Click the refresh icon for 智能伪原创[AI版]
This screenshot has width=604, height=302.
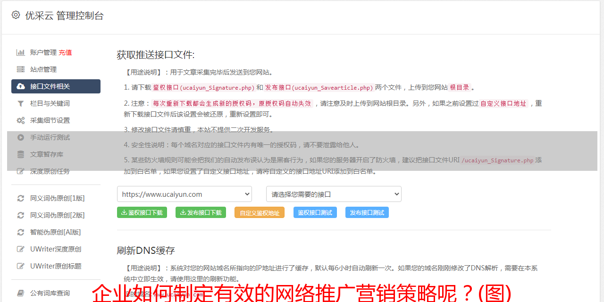(x=21, y=232)
